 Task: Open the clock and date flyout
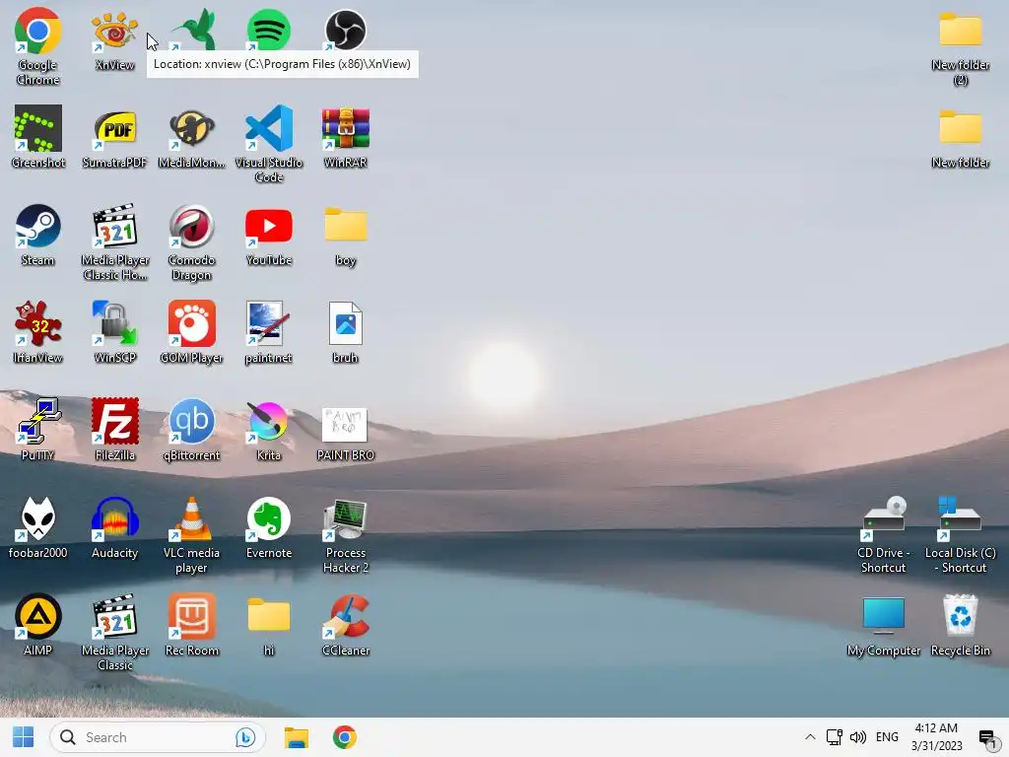click(936, 737)
